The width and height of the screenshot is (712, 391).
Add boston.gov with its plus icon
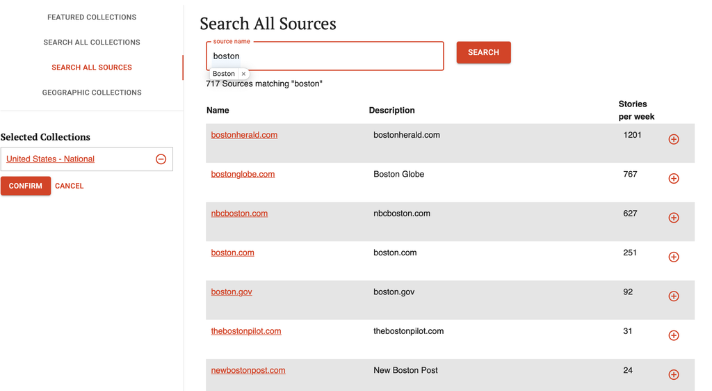click(673, 296)
